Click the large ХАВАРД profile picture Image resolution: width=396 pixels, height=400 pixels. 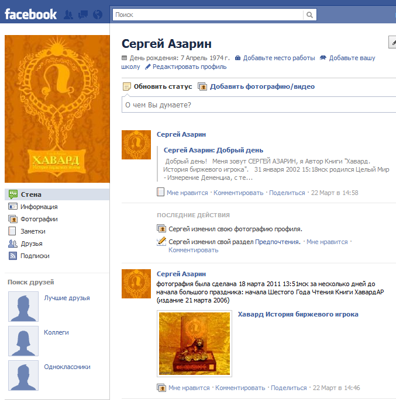click(57, 109)
